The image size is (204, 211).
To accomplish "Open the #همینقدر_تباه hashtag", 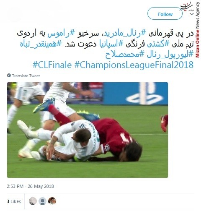I will tap(41, 44).
